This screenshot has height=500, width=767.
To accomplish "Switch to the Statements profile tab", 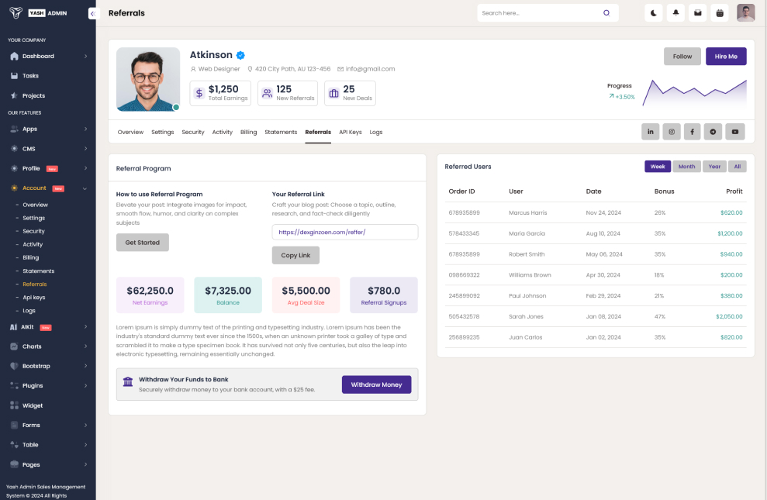I will point(281,132).
